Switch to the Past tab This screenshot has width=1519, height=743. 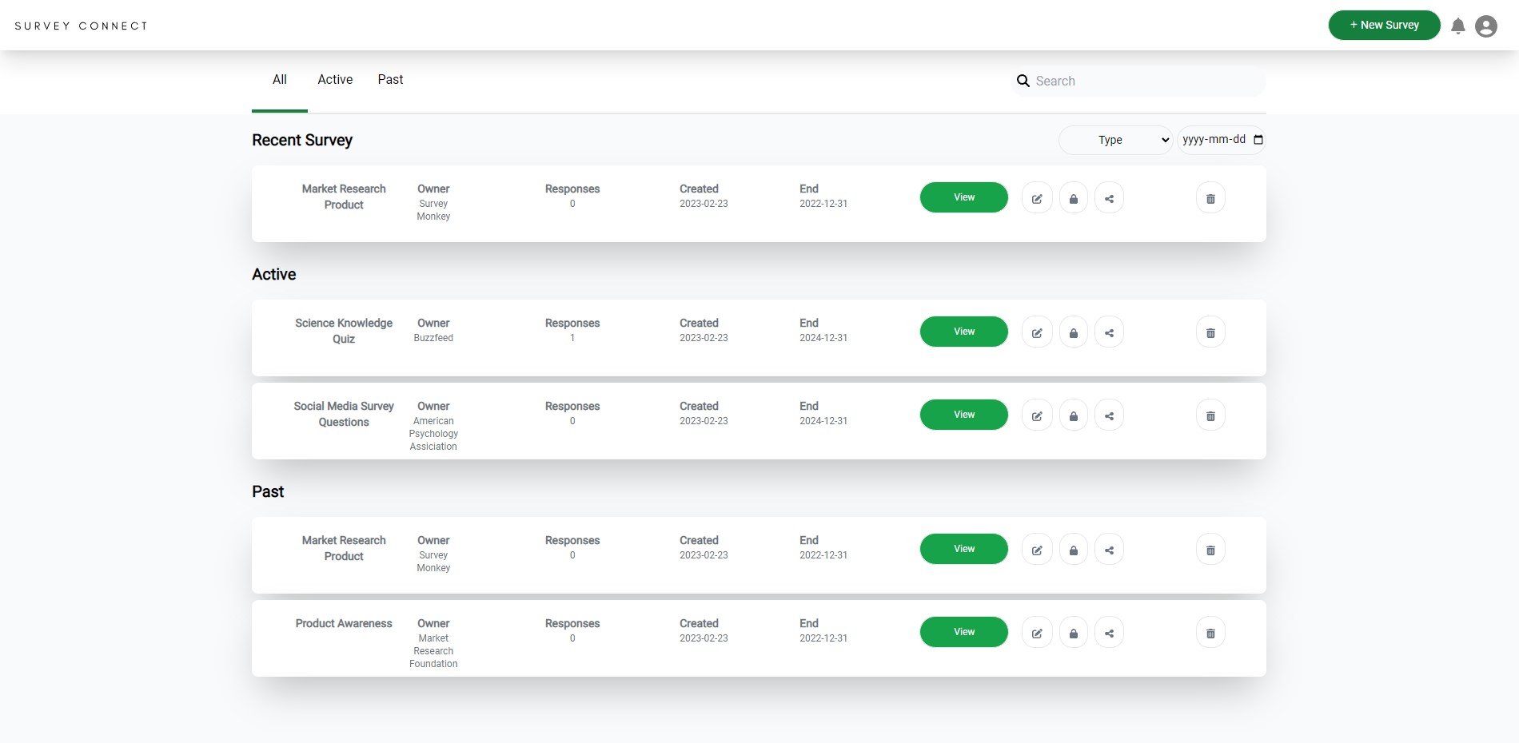pyautogui.click(x=390, y=79)
